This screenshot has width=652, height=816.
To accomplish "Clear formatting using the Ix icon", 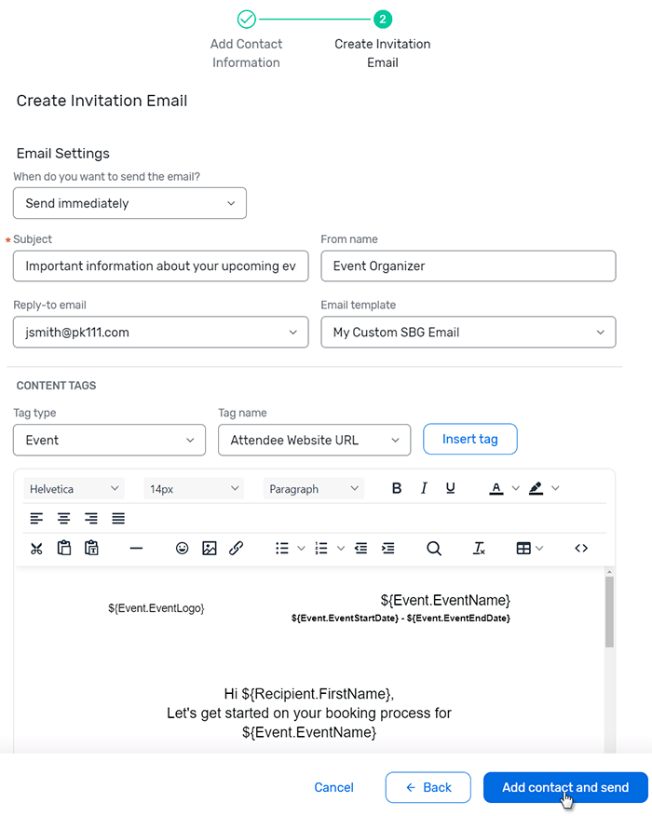I will tap(479, 549).
